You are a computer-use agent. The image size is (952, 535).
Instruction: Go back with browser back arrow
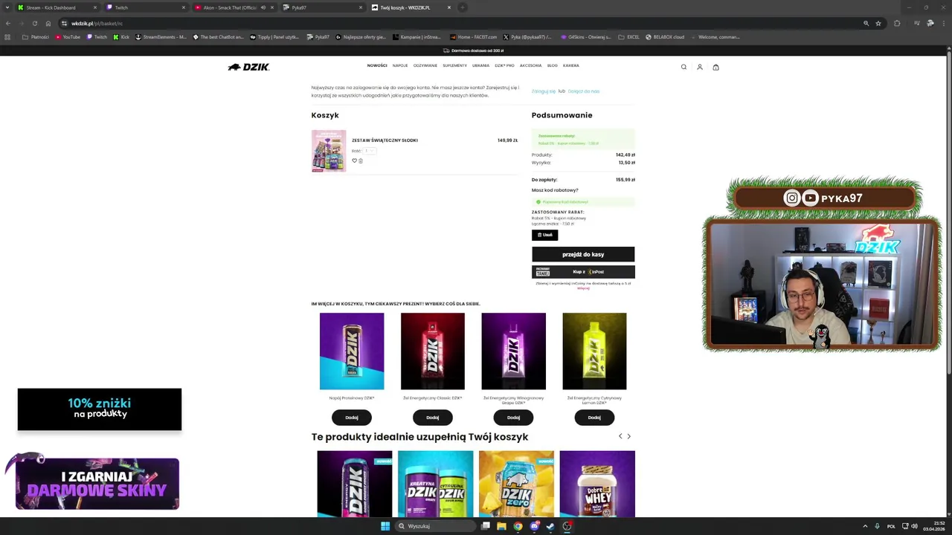(x=8, y=23)
